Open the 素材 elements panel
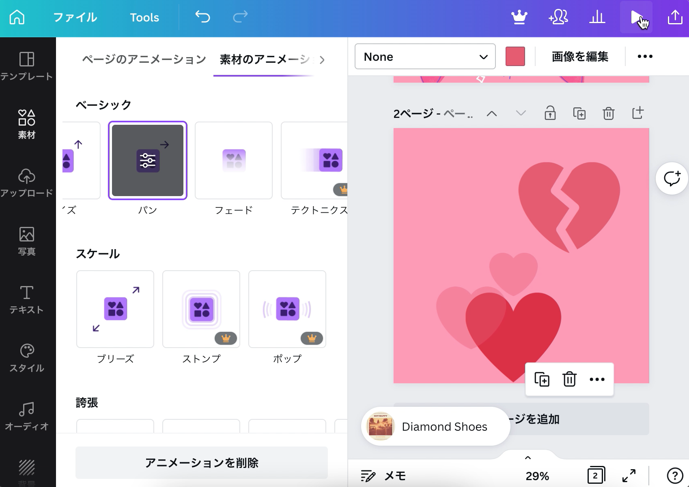 (x=27, y=124)
